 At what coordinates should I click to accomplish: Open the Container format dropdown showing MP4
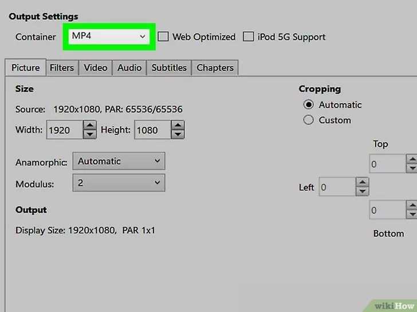[x=109, y=37]
